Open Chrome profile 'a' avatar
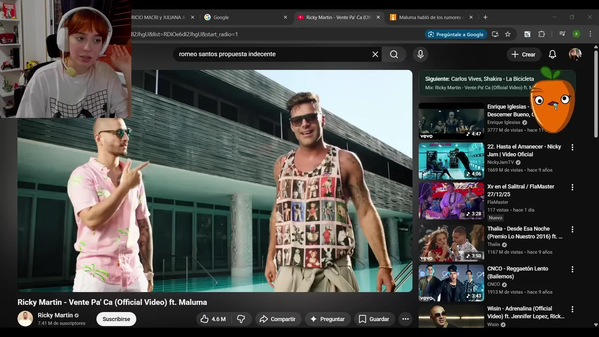Screen dimensions: 599x337 (577, 34)
